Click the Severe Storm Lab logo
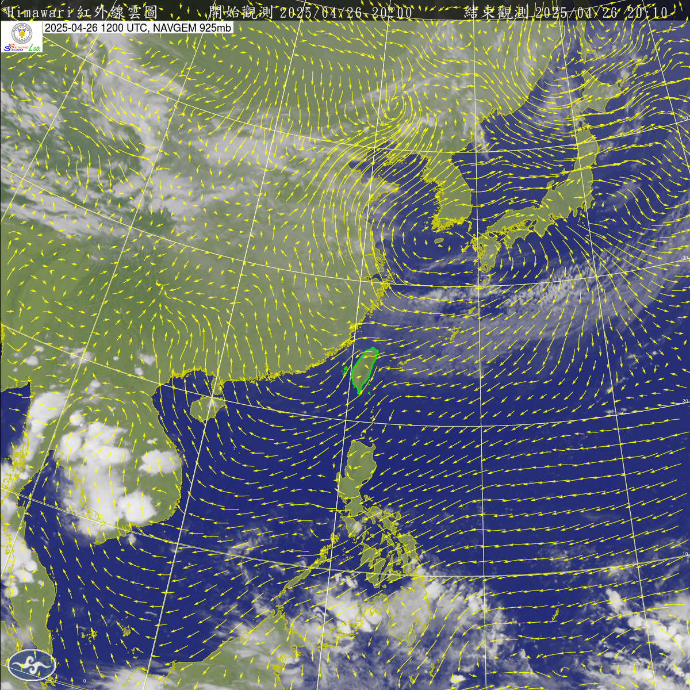 pos(22,37)
